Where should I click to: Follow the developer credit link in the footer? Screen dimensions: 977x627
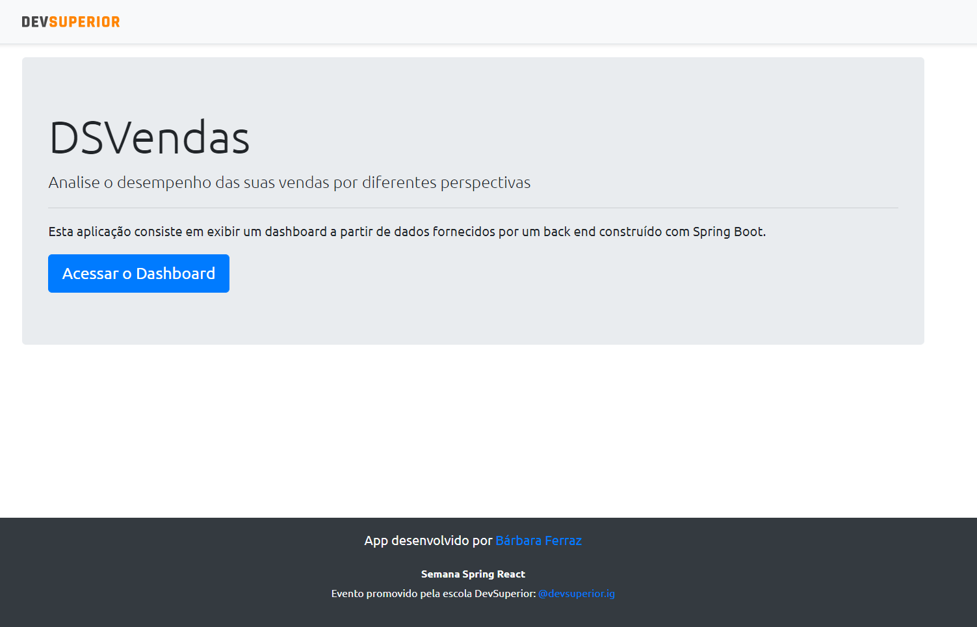[538, 540]
